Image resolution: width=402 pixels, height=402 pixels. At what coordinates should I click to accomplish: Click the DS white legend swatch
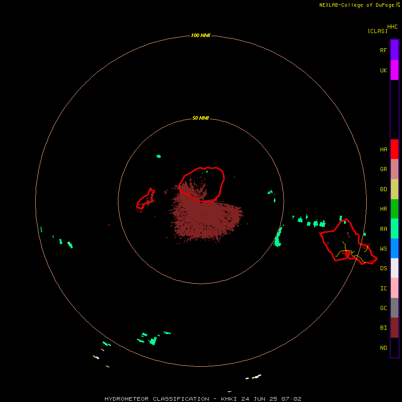(394, 268)
